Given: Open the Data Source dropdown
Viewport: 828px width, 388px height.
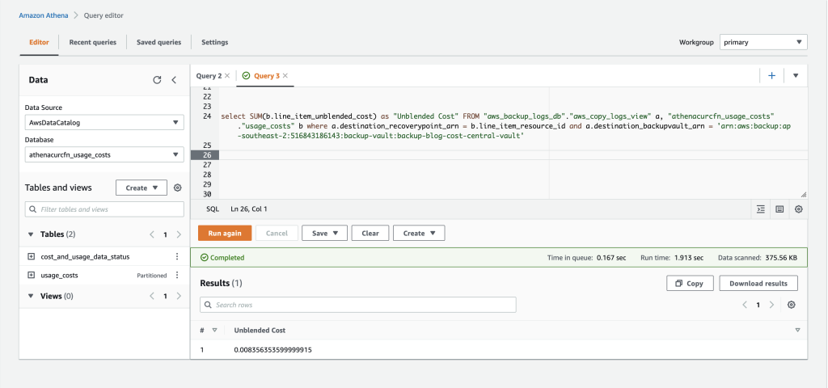Looking at the screenshot, I should [104, 123].
